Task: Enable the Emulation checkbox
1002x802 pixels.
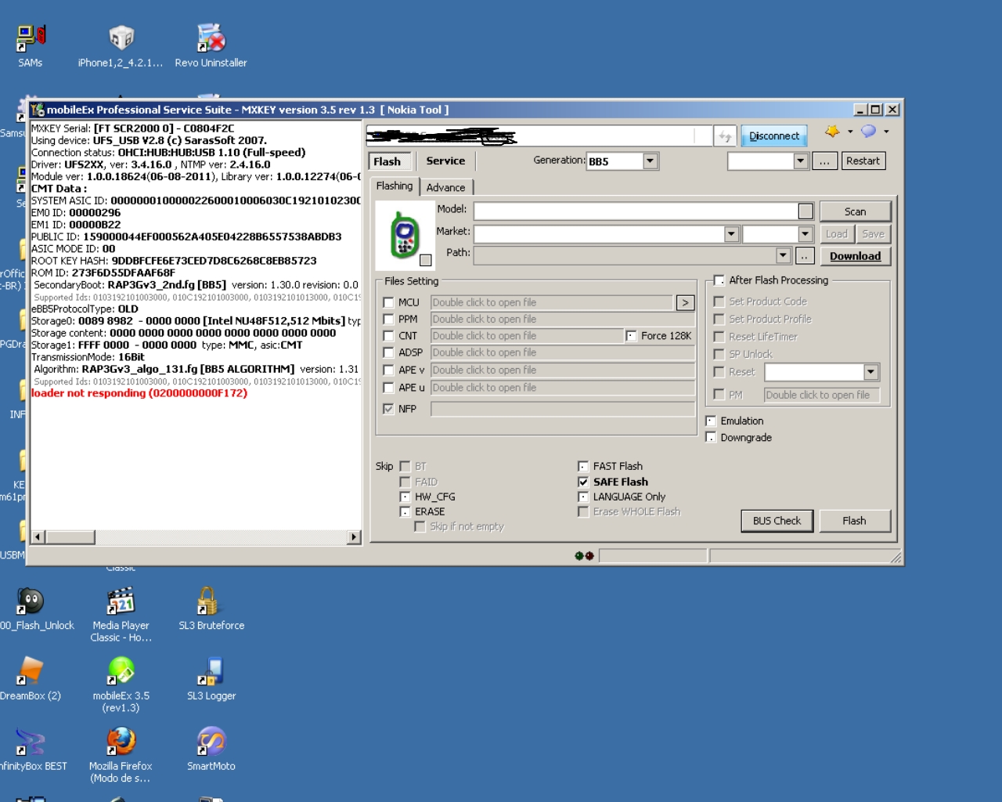Action: click(711, 421)
